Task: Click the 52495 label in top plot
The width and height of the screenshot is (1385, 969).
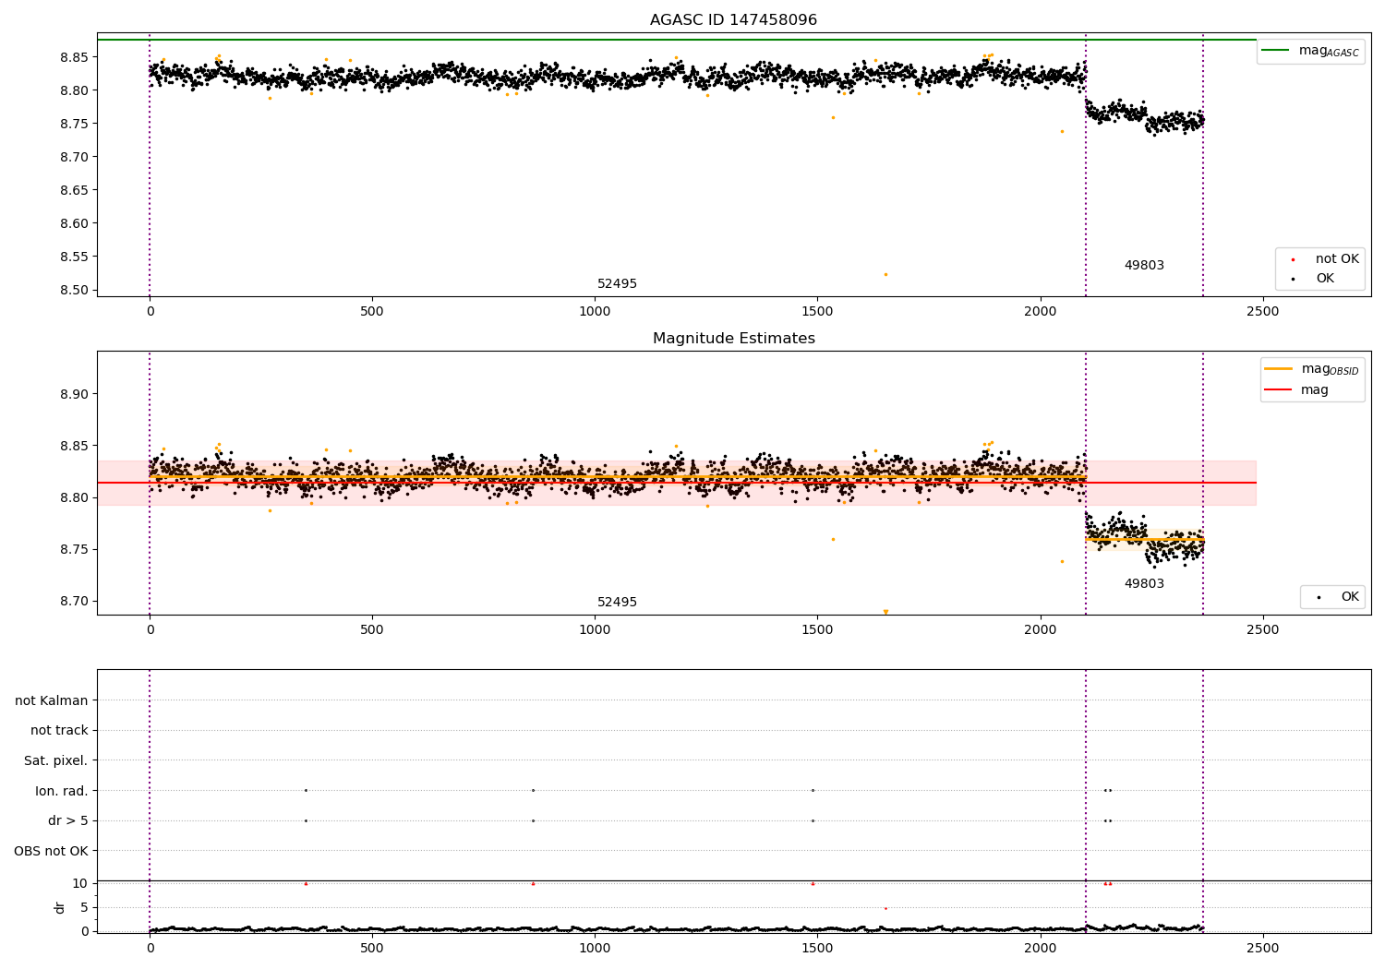Action: (617, 284)
